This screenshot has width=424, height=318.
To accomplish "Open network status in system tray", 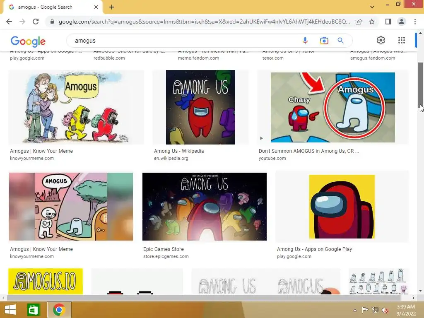I will (375, 310).
